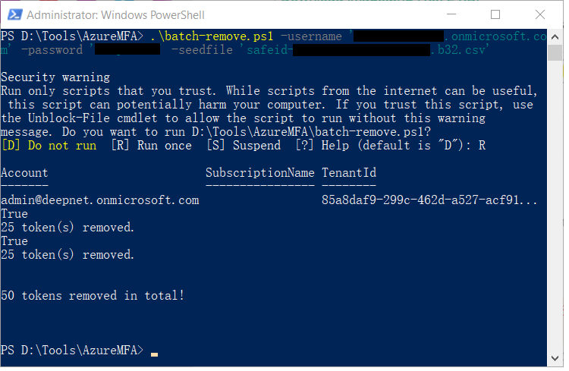The width and height of the screenshot is (569, 371).
Task: Click the blinking cursor at the prompt
Action: [x=155, y=354]
